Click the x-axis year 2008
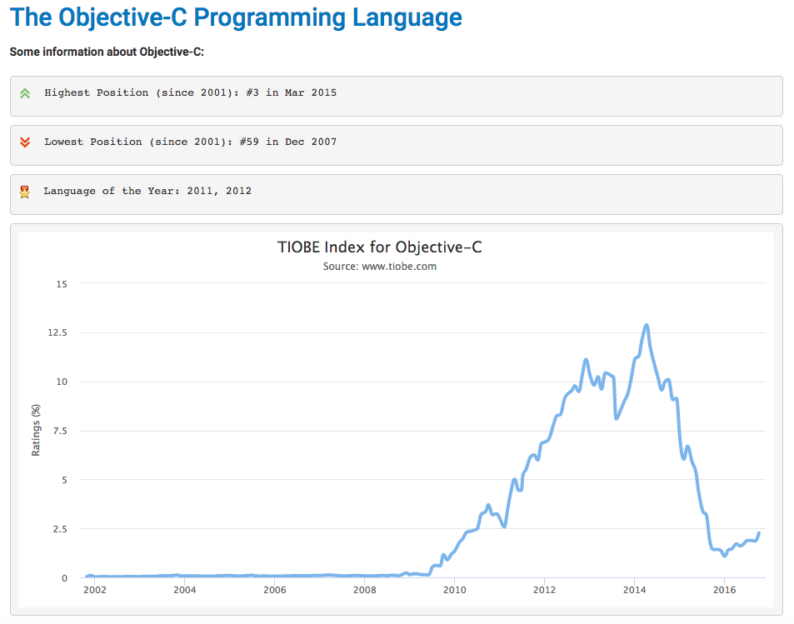 coord(365,590)
